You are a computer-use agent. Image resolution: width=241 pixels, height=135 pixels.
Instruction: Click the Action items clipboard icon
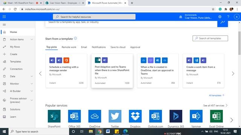5,39
